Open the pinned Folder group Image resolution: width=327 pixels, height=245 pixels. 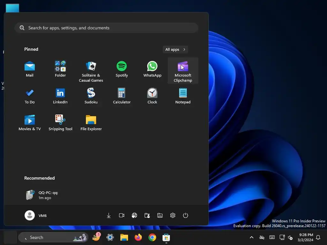60,70
